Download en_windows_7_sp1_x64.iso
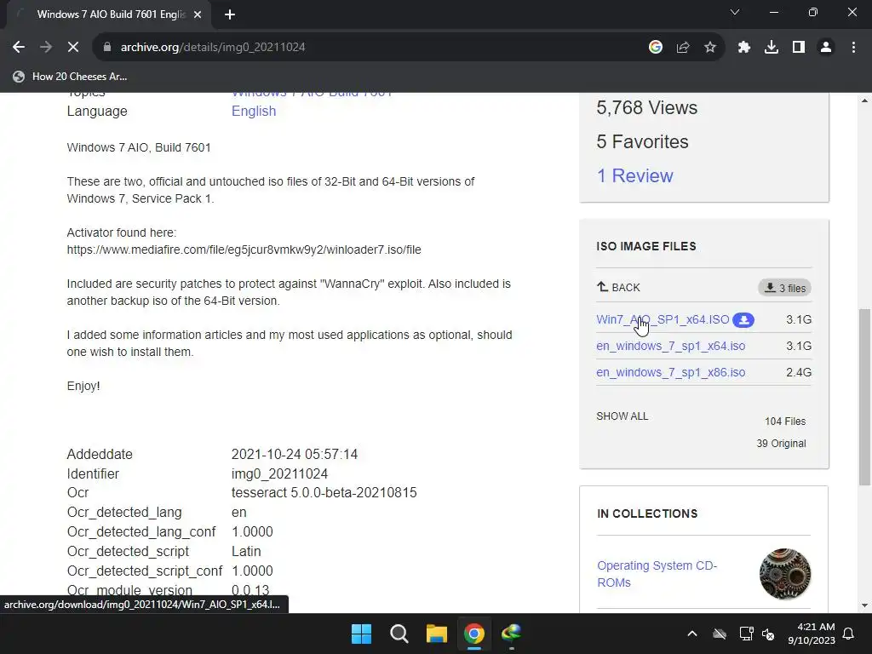Image resolution: width=872 pixels, height=654 pixels. coord(671,346)
